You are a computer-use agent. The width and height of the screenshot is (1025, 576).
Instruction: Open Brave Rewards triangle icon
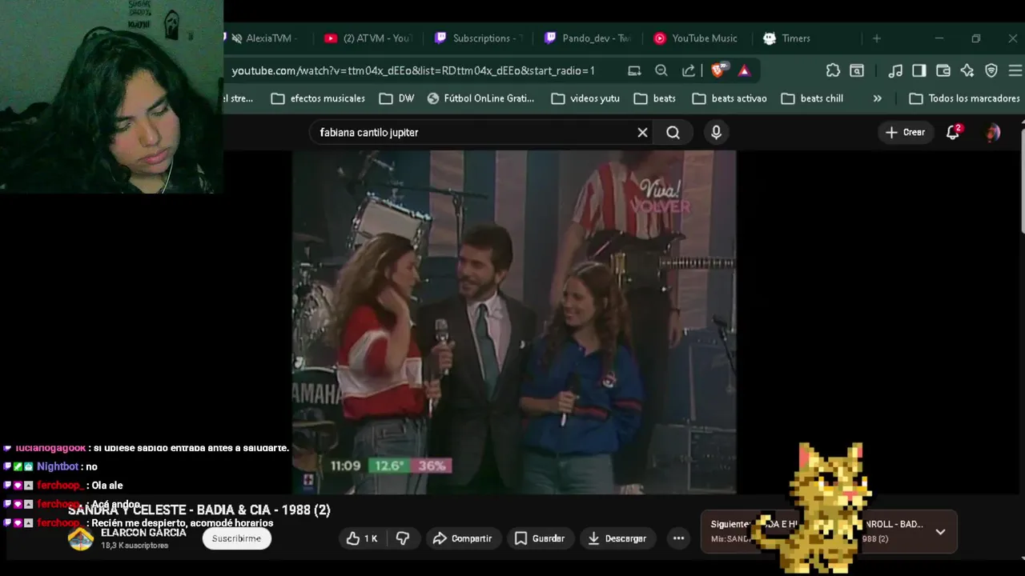(x=744, y=70)
